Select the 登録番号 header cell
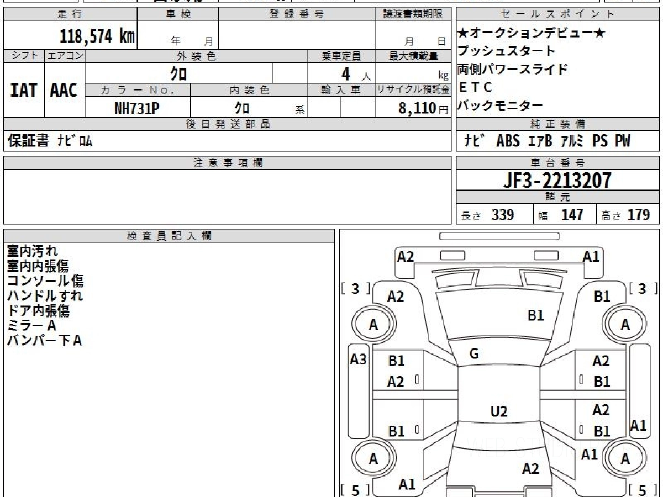 tap(297, 14)
